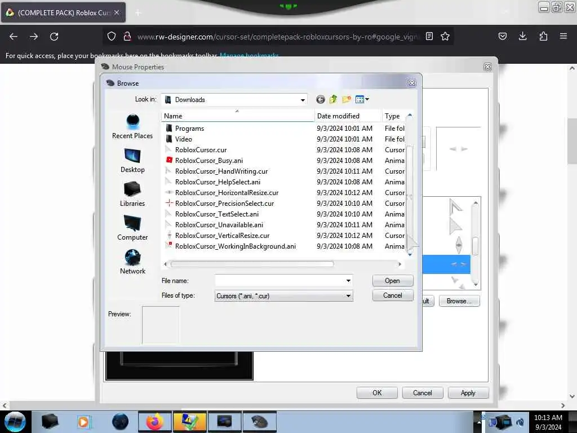Go to Desktop in Browse sidebar
Image resolution: width=577 pixels, height=433 pixels.
pos(132,161)
